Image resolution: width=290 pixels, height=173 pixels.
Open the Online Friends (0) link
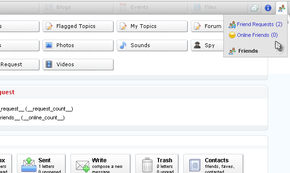pos(257,35)
